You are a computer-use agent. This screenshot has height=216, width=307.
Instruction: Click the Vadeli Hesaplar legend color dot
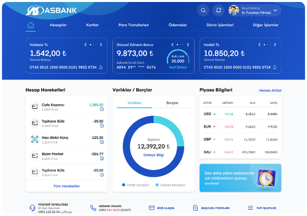pyautogui.click(x=124, y=185)
